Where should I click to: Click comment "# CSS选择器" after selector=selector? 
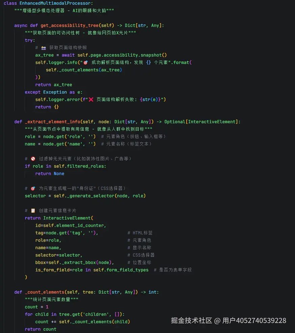[x=141, y=255]
